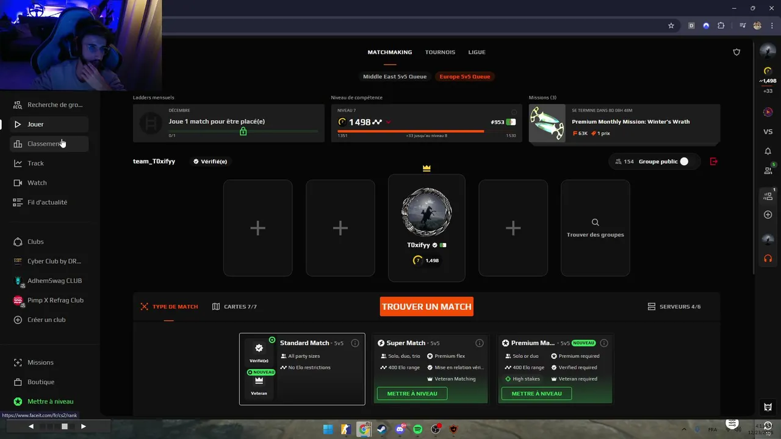Toggle the Groupe public switch

click(683, 162)
